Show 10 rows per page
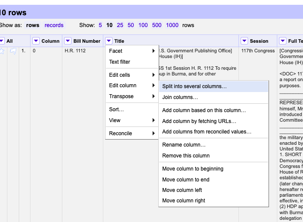This screenshot has height=222, width=303. [x=109, y=25]
